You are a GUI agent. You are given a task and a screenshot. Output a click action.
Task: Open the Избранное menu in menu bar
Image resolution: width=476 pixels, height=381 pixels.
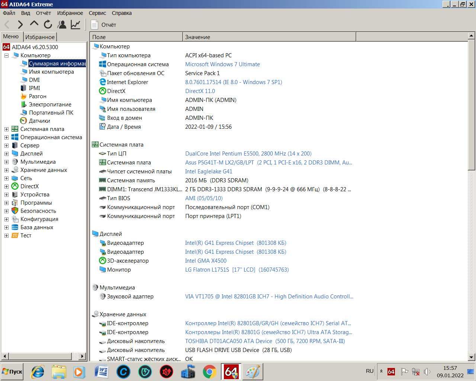(x=70, y=13)
